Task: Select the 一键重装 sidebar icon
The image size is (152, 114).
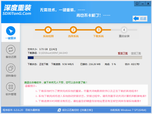Action: click(x=11, y=31)
